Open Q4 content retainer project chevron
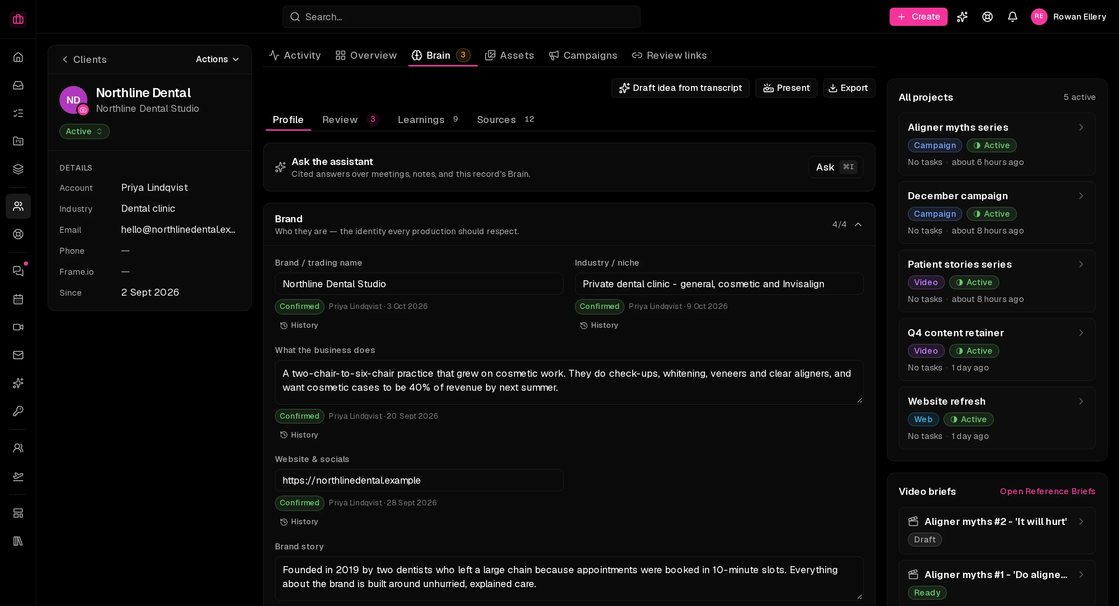1119x606 pixels. (x=1081, y=333)
